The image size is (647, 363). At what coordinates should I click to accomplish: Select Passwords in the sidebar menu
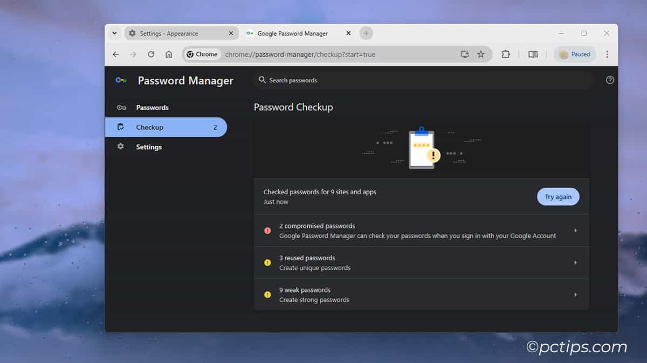[x=153, y=108]
